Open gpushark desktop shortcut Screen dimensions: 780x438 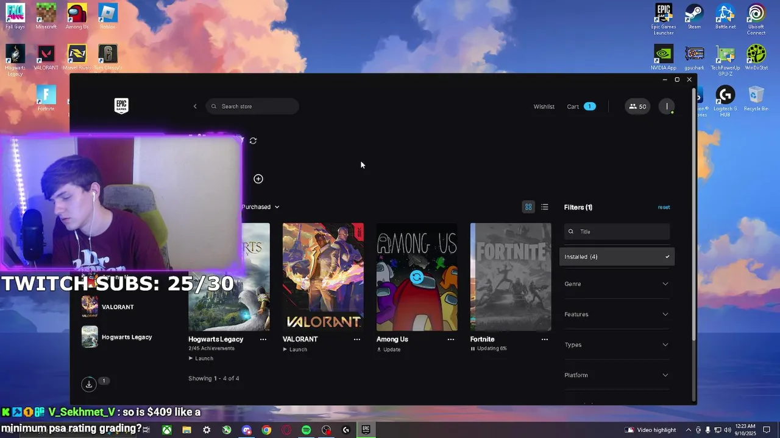tap(694, 58)
